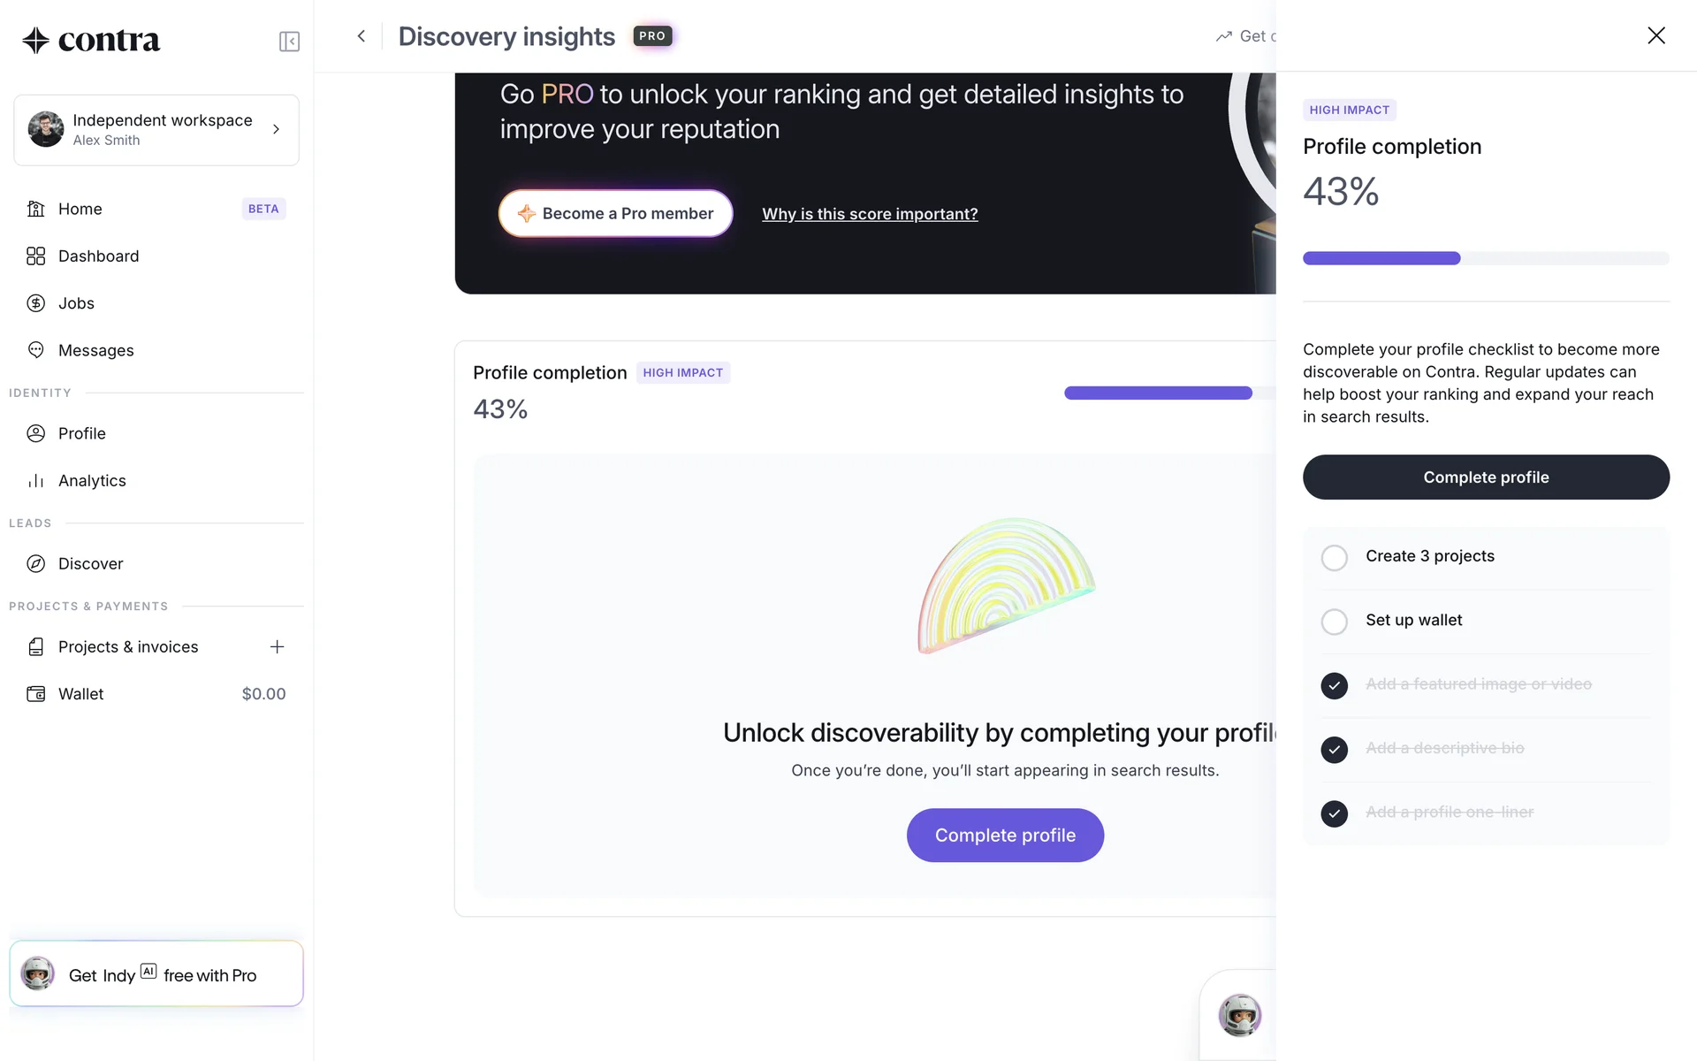
Task: Click the Jobs dollar icon
Action: [x=35, y=303]
